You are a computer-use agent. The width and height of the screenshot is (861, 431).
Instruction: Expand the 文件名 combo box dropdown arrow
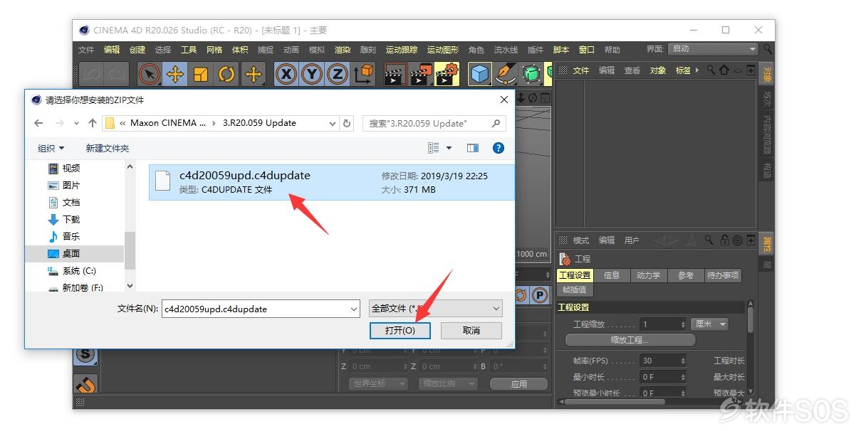tap(354, 309)
